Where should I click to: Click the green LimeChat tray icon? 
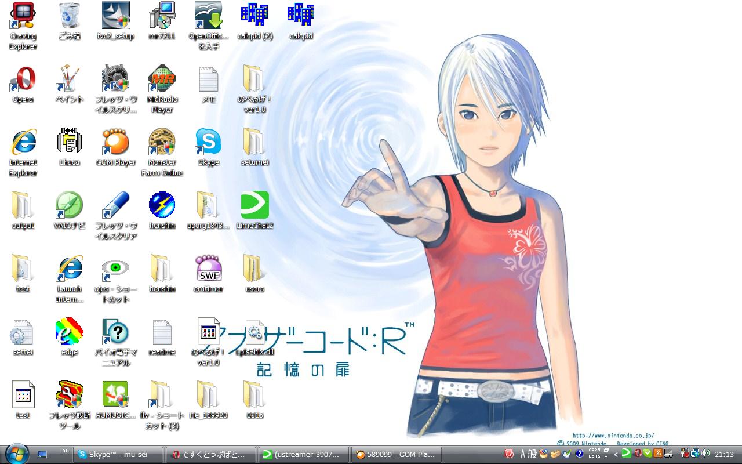tap(627, 454)
